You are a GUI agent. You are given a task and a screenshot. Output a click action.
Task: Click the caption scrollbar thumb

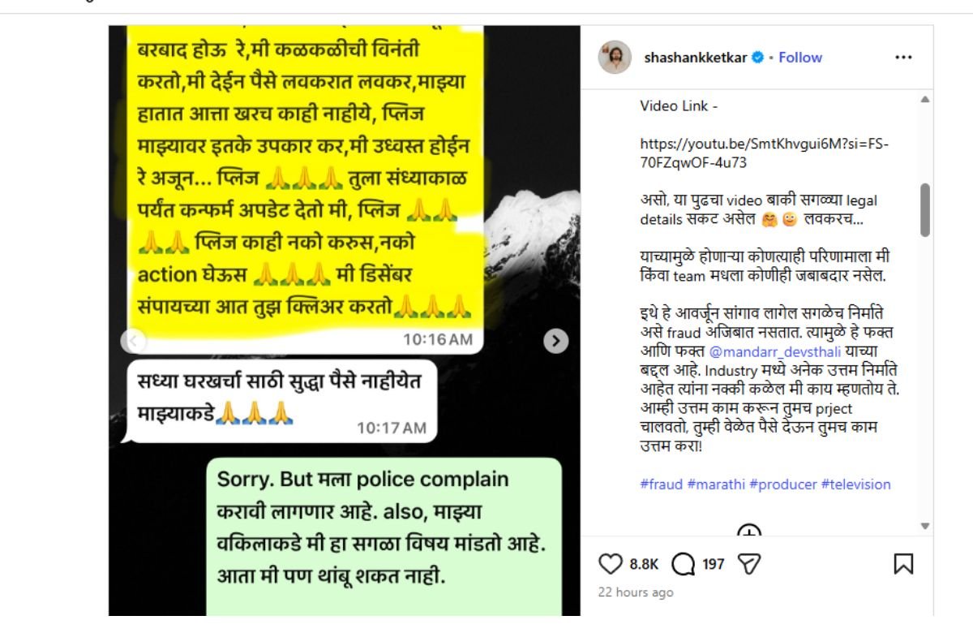[x=925, y=209]
